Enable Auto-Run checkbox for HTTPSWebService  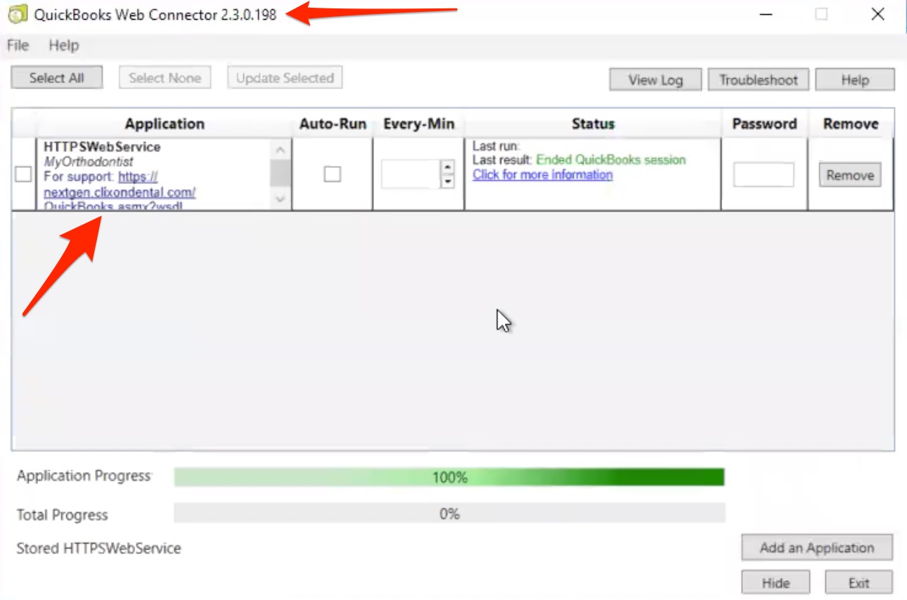point(333,174)
